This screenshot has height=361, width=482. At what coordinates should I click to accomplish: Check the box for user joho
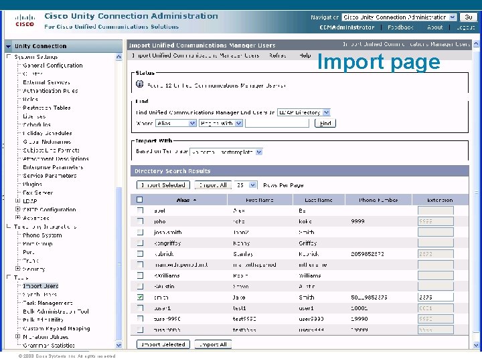coord(140,221)
